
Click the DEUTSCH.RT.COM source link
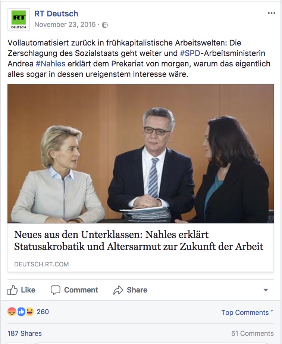41,264
